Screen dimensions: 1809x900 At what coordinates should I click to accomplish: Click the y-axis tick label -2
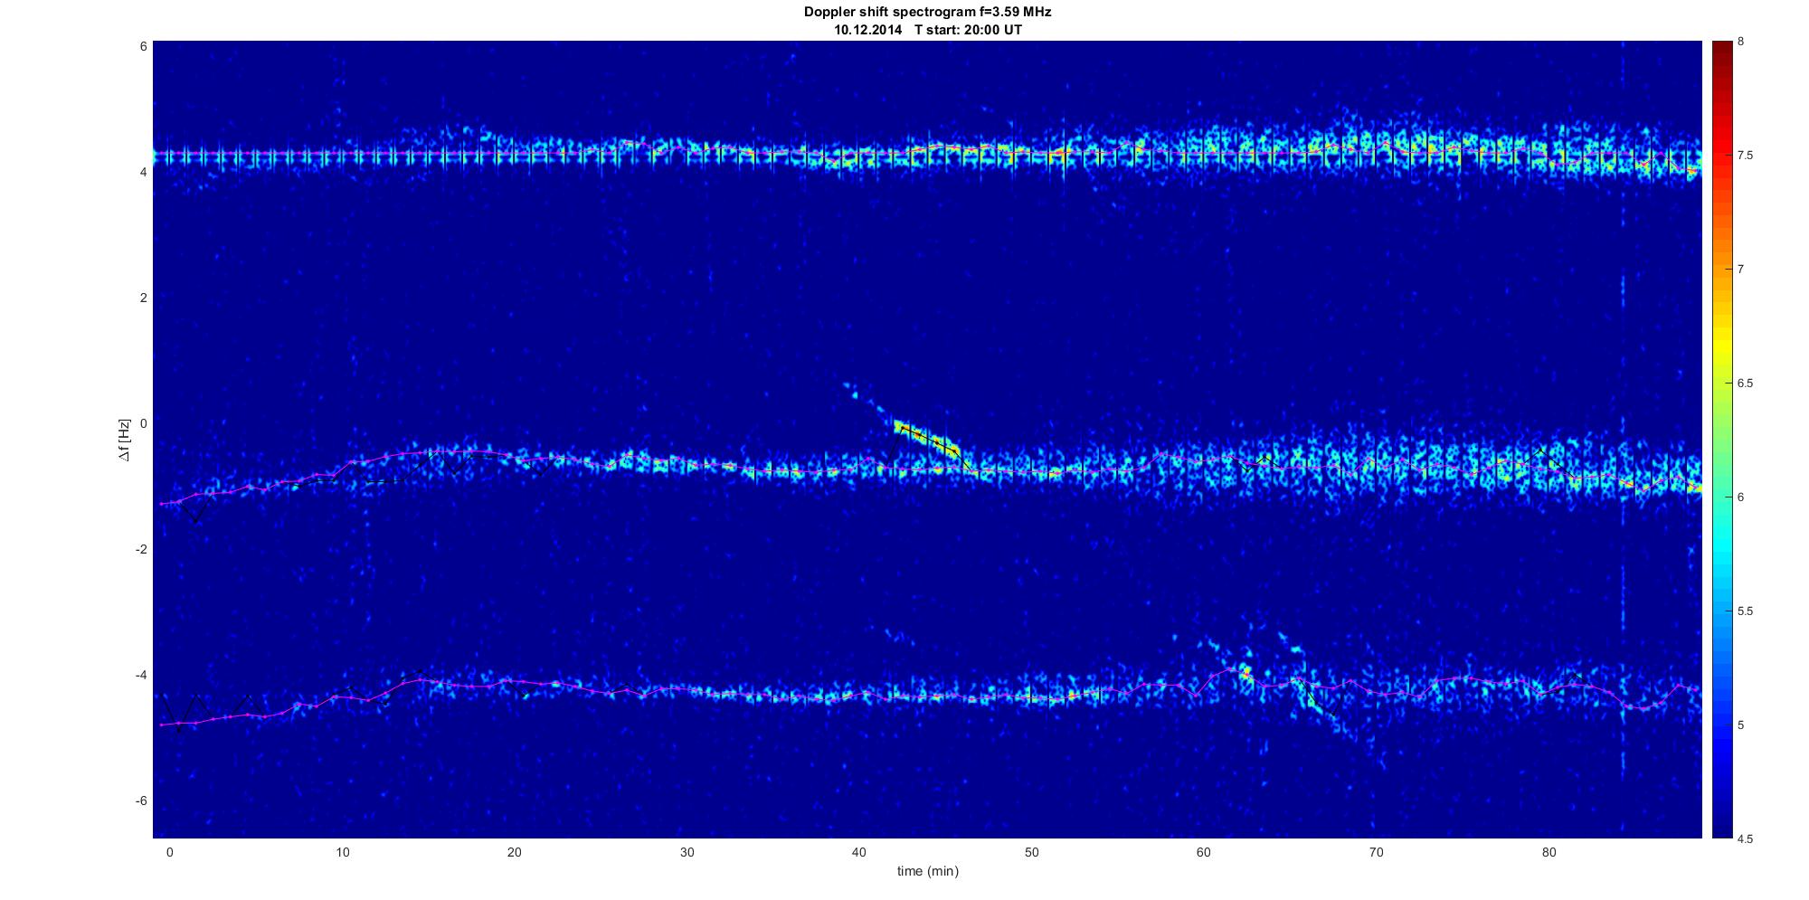[141, 550]
